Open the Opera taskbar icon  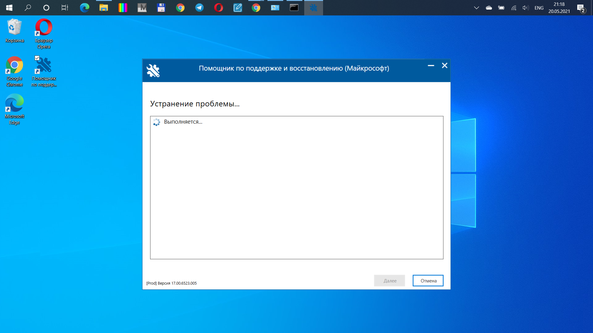219,8
